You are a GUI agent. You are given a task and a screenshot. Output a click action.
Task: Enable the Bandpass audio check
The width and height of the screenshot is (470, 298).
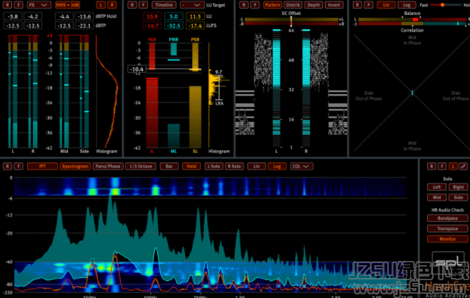tap(448, 218)
